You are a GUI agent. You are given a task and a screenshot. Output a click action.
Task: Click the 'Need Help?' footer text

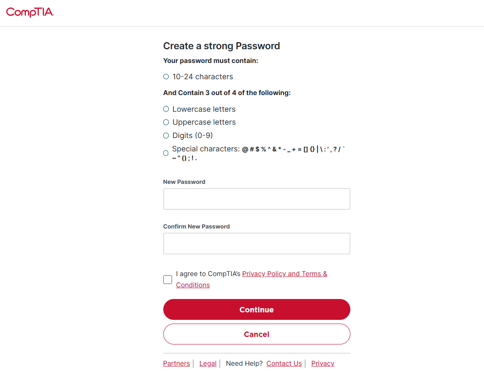(x=244, y=364)
